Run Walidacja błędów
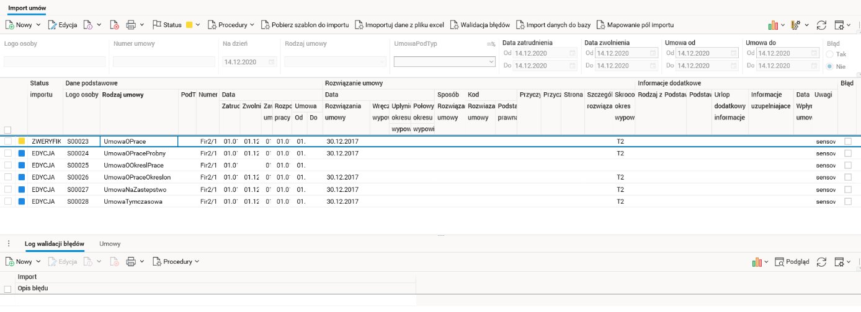Screen dimensions: 861x312 (x=480, y=25)
